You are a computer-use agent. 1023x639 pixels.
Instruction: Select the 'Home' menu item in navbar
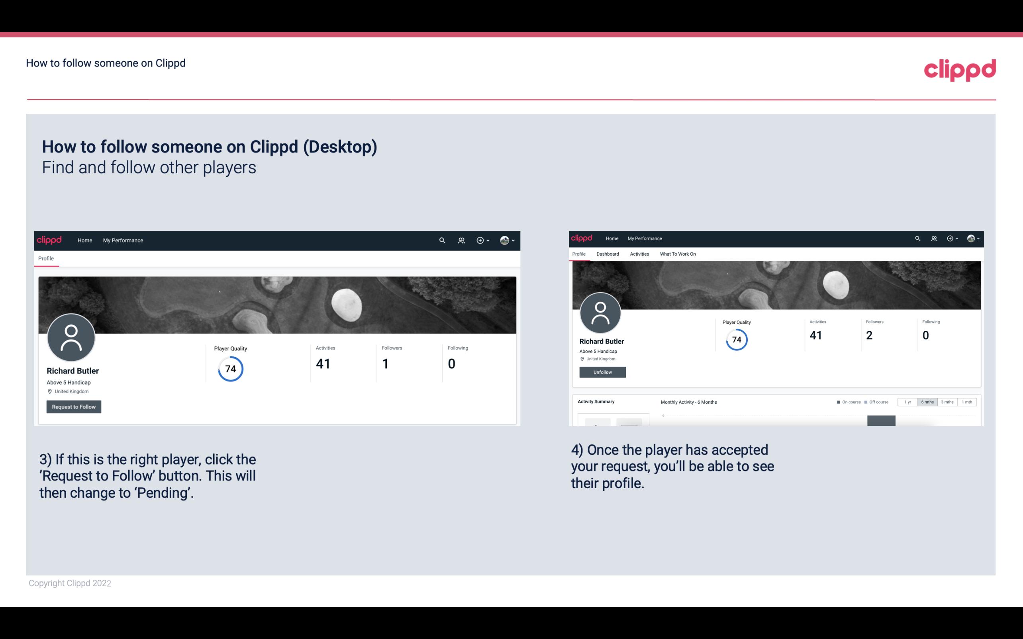point(85,240)
